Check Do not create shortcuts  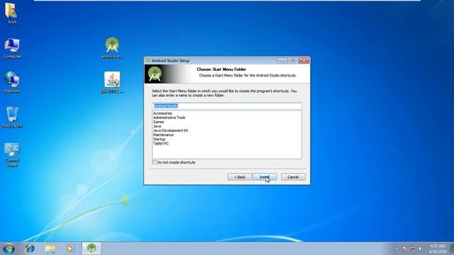point(155,162)
